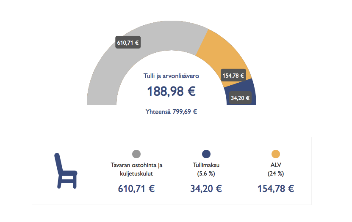
Task: Select the 610,71 € amount in the legend box
Action: 136,188
